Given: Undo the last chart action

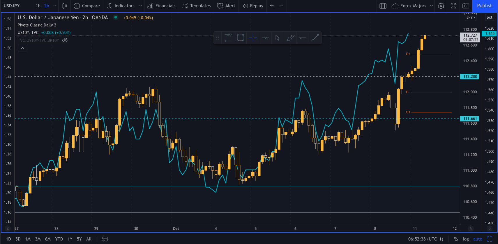Looking at the screenshot, I should pos(272,6).
